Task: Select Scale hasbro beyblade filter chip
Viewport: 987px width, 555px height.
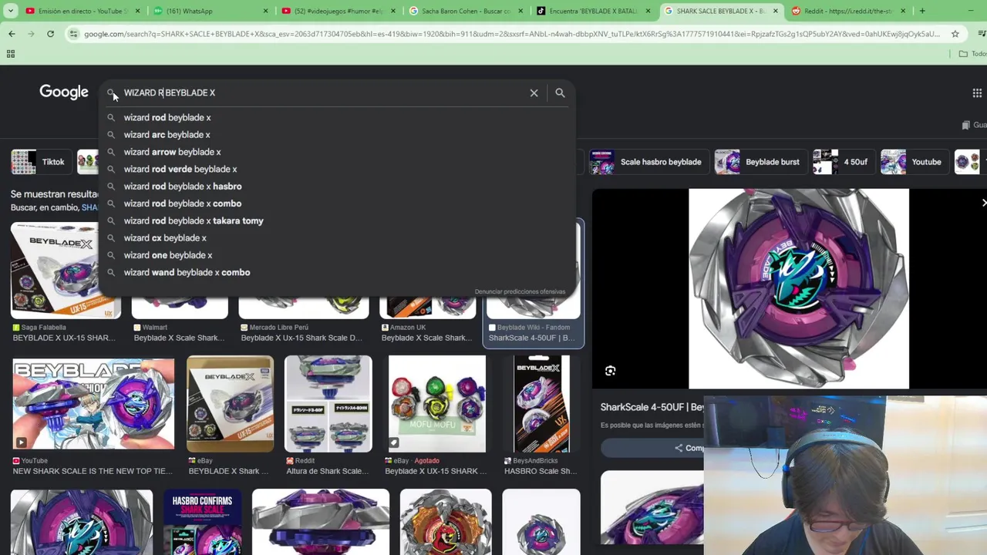Action: [x=648, y=162]
